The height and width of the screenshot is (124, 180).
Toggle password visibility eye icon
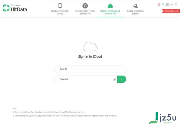point(114,79)
